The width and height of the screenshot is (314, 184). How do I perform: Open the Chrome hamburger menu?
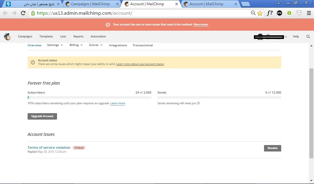click(308, 13)
